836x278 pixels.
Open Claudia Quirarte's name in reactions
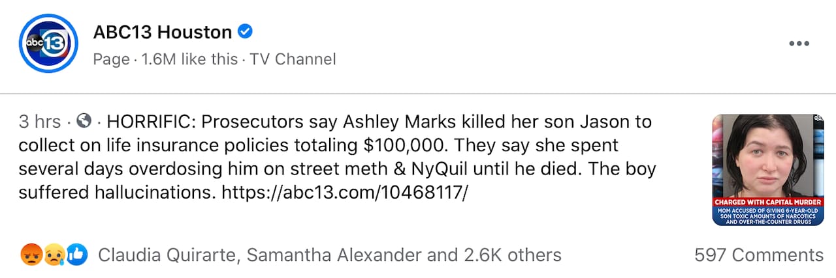click(168, 255)
